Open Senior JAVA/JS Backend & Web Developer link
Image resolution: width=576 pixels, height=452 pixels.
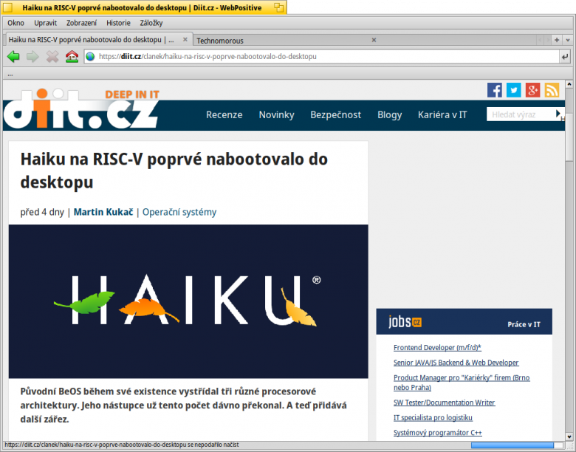coord(456,363)
